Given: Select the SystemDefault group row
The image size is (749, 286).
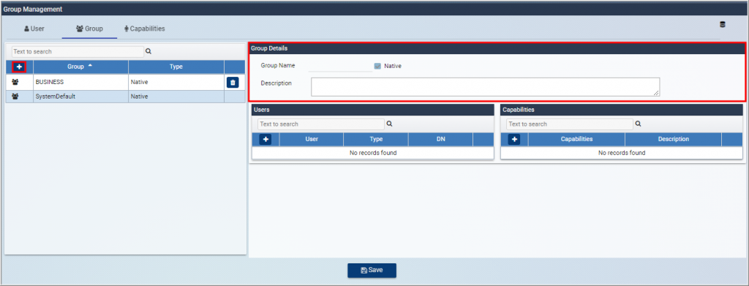Looking at the screenshot, I should pyautogui.click(x=126, y=97).
